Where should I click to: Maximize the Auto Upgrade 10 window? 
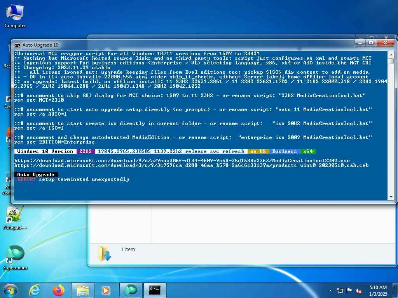(x=371, y=43)
